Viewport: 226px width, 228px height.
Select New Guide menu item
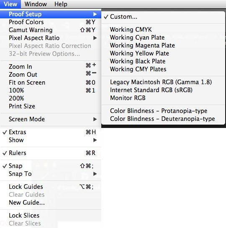click(x=51, y=203)
